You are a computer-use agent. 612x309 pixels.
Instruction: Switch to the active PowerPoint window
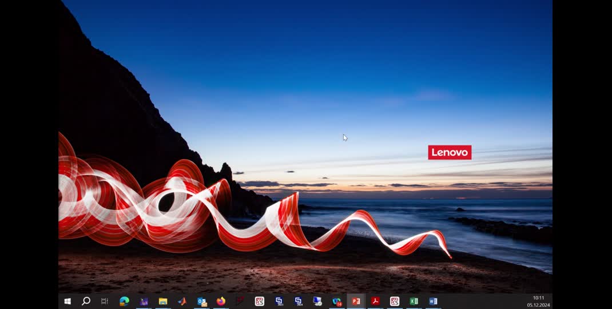coord(356,301)
